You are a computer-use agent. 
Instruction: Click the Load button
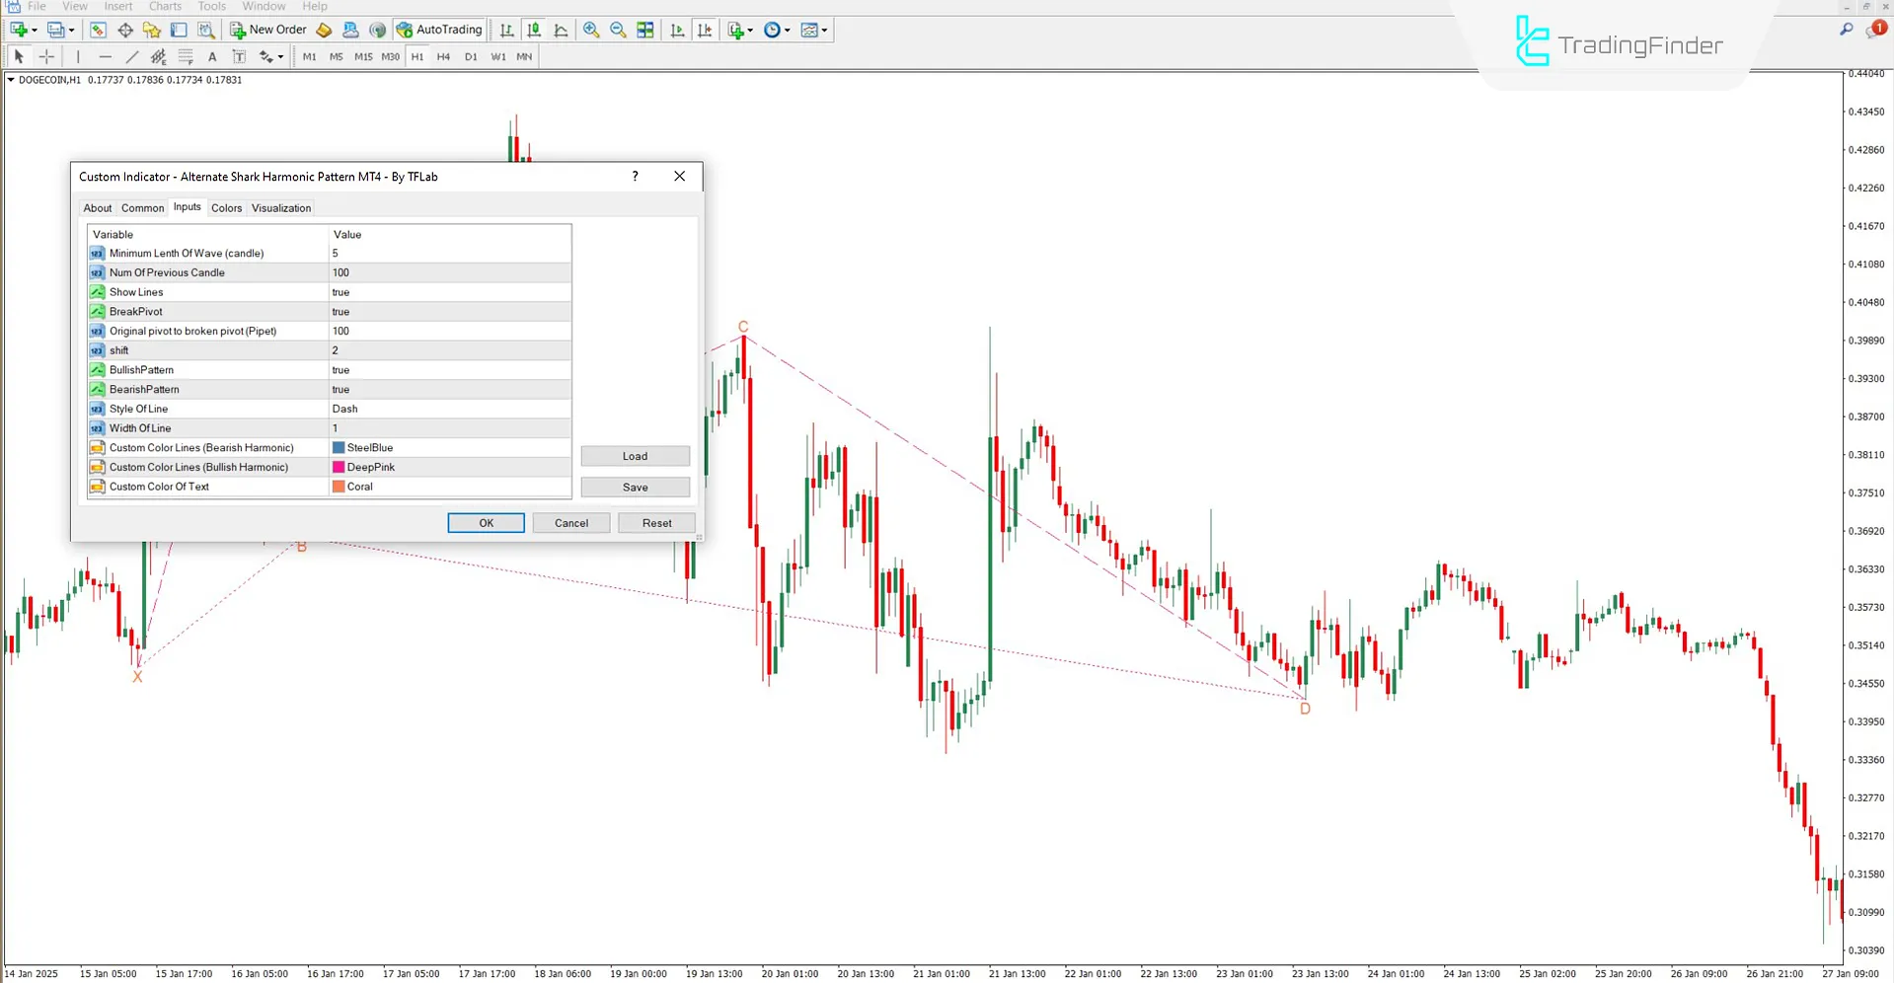(635, 455)
